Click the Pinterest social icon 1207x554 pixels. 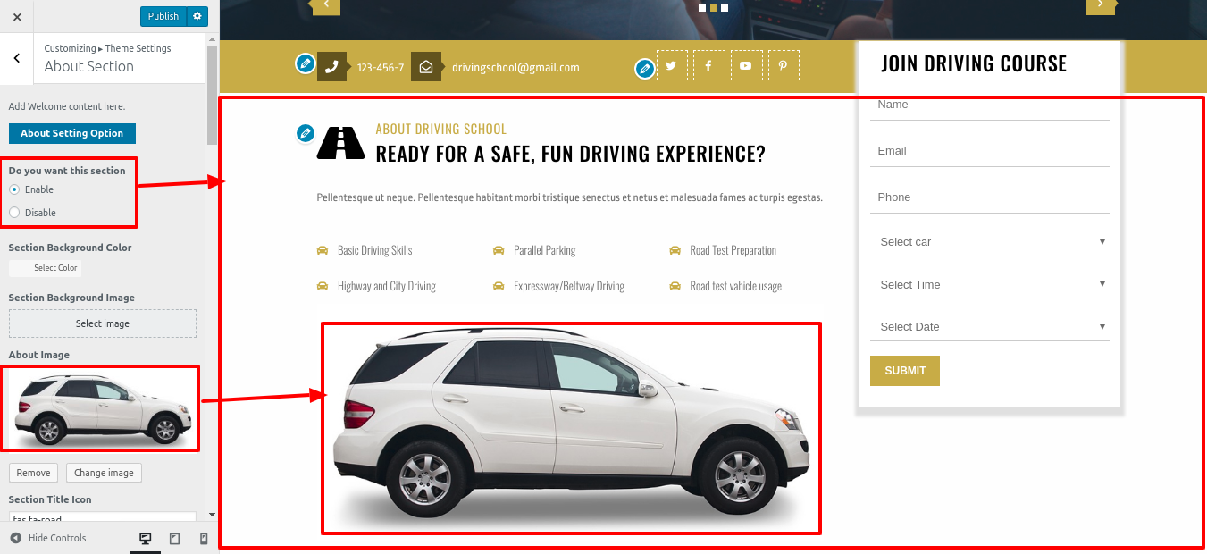[x=784, y=65]
